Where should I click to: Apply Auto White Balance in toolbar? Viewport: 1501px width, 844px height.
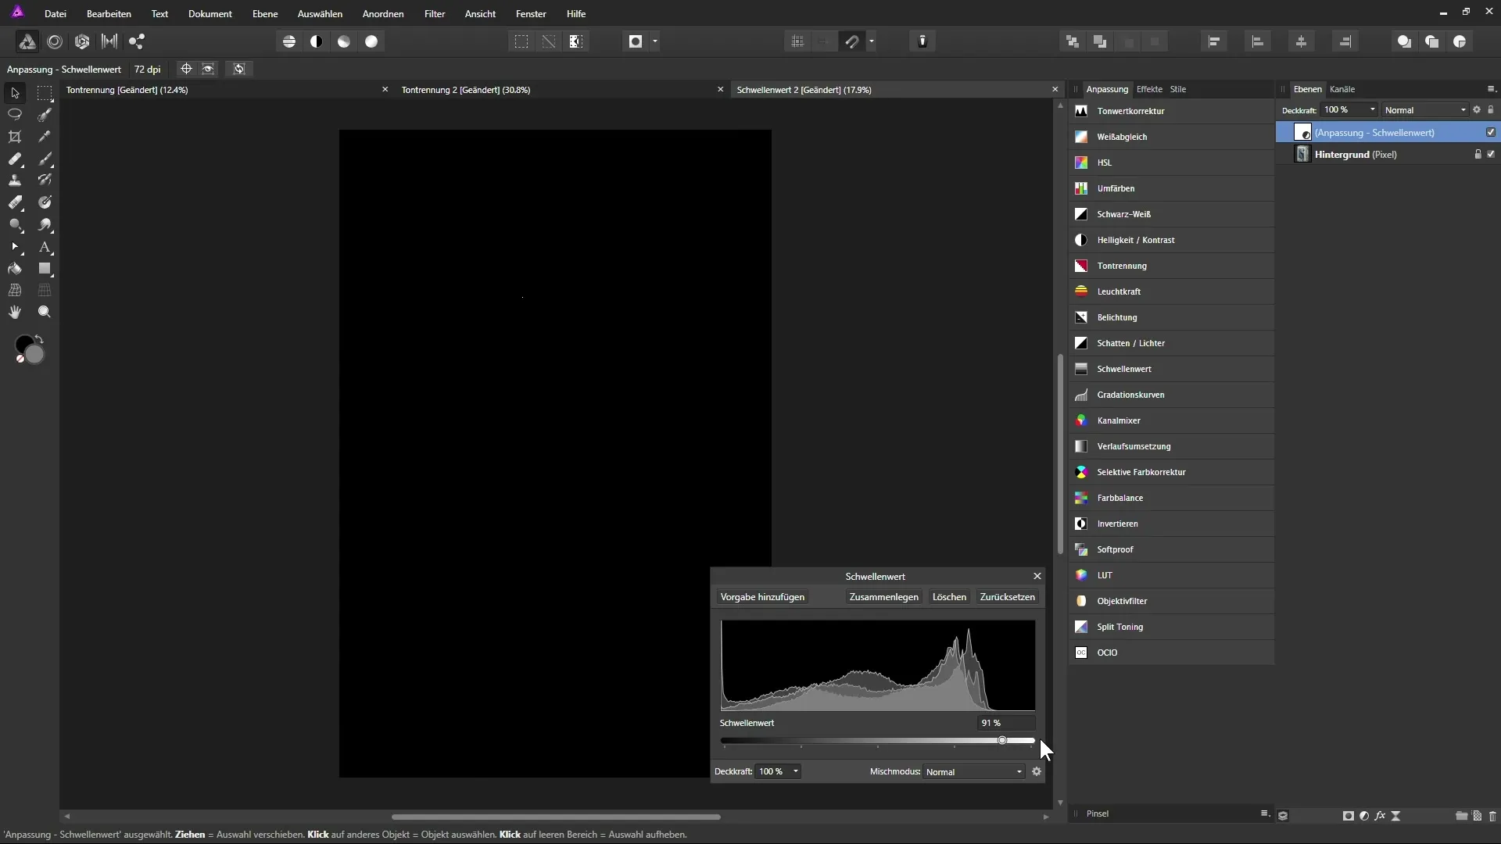pos(371,41)
